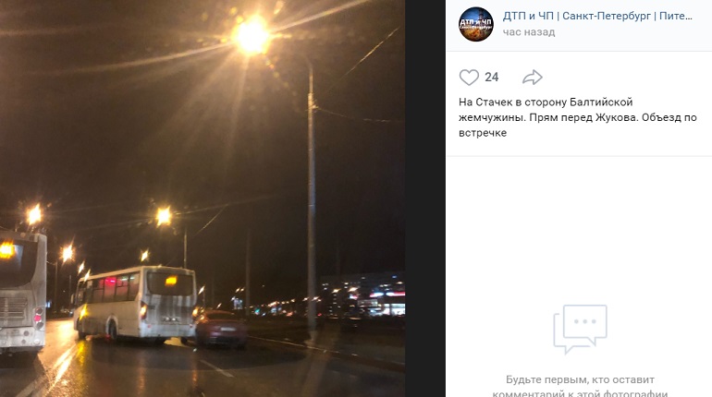Click the speech-bubble comments placeholder icon

pyautogui.click(x=580, y=329)
